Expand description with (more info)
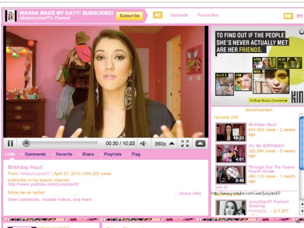This screenshot has width=304, height=228. (x=190, y=193)
